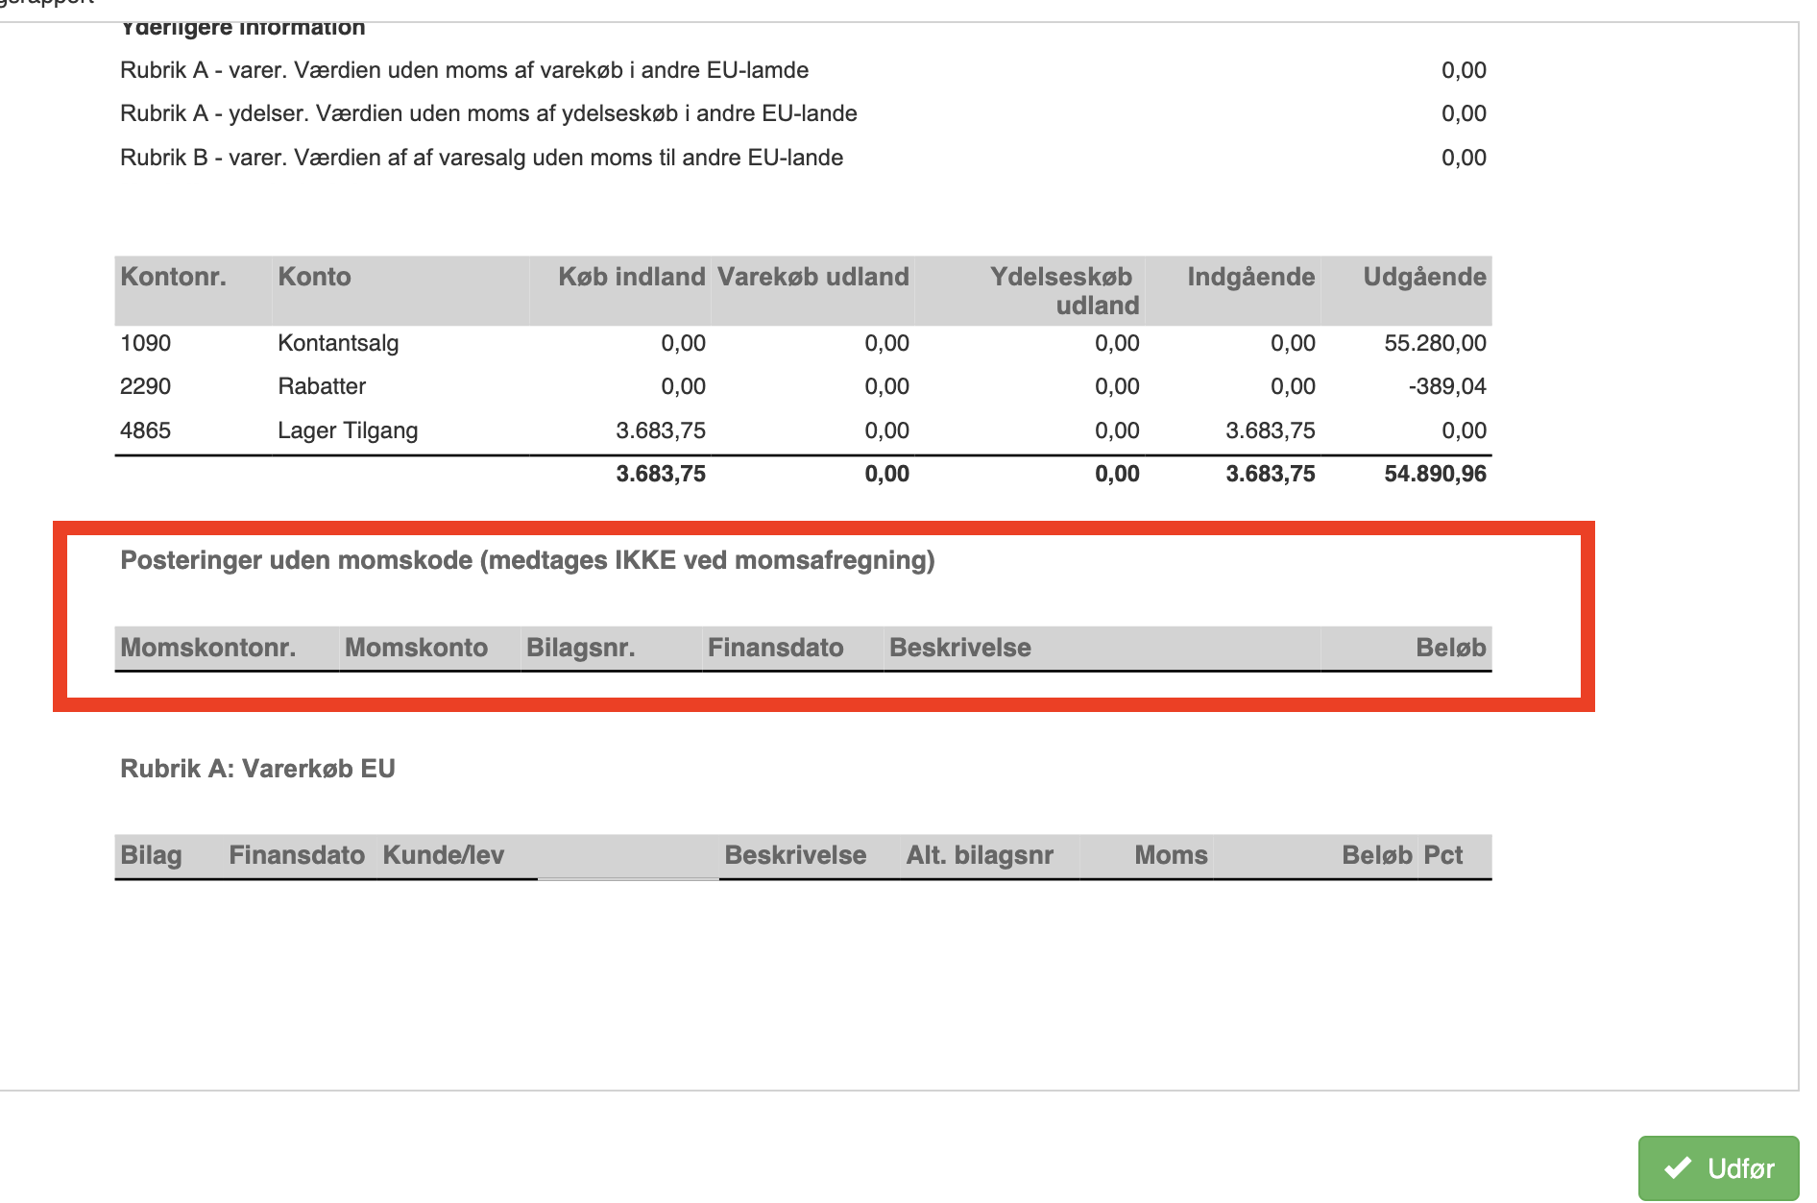Image resolution: width=1817 pixels, height=1203 pixels.
Task: Click the Kunde/lev column header
Action: click(x=443, y=855)
